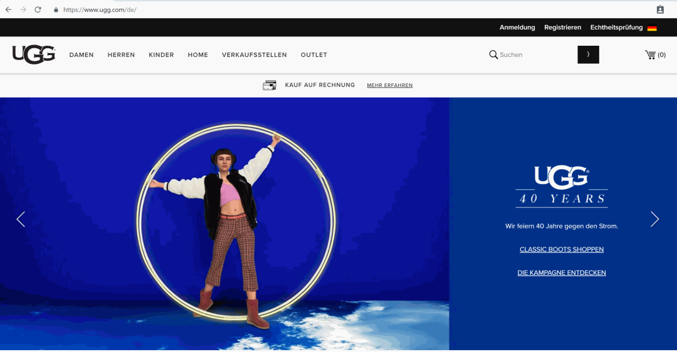Open the shopping cart icon
The image size is (677, 352).
tap(650, 54)
